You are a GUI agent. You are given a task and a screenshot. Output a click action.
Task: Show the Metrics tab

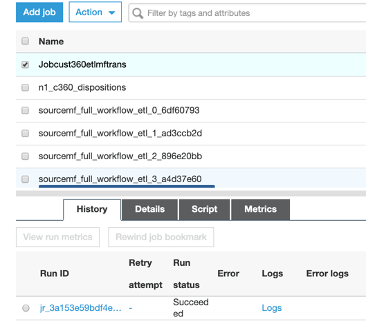[261, 209]
